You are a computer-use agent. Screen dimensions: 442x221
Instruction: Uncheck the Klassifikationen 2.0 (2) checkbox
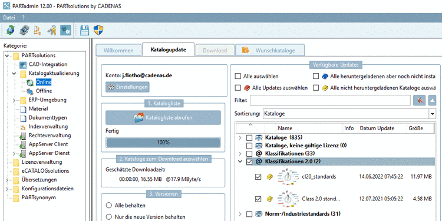(x=249, y=162)
